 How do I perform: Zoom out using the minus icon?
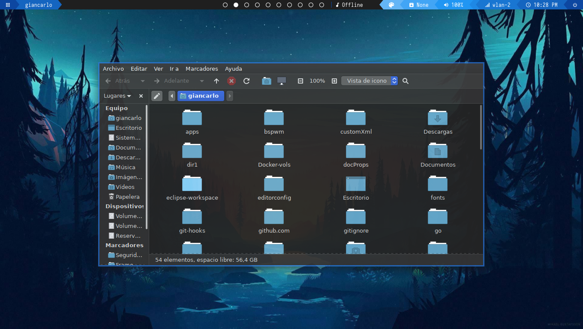tap(300, 81)
